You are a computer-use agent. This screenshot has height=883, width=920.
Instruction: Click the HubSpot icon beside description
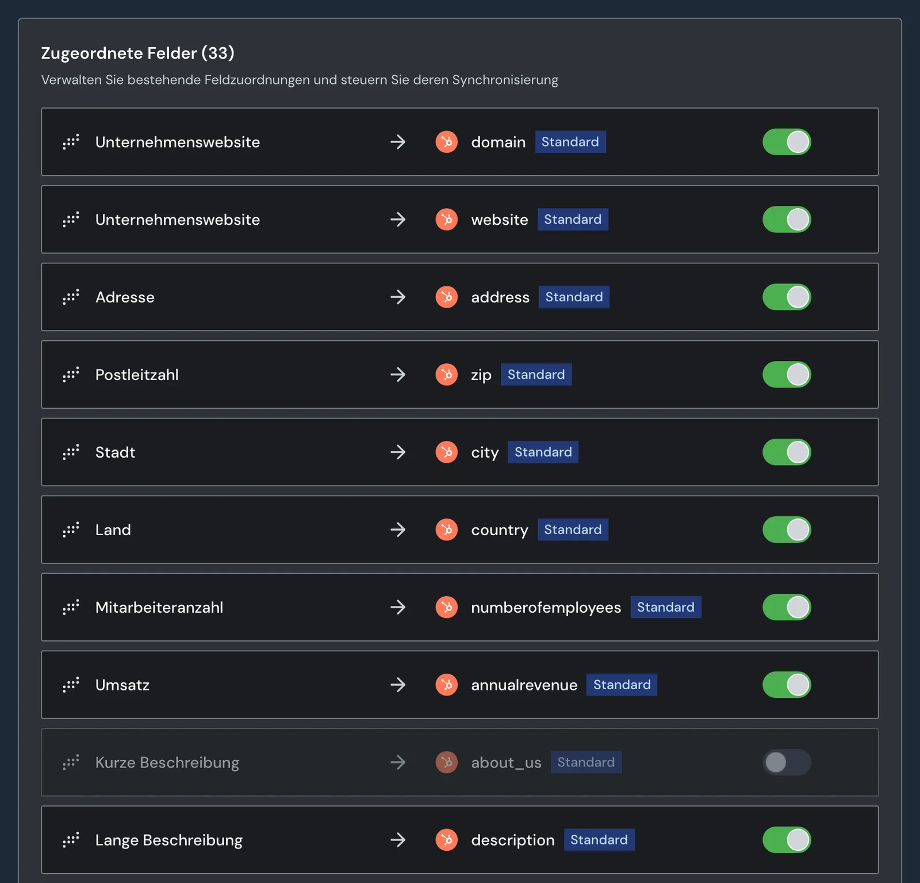(446, 840)
